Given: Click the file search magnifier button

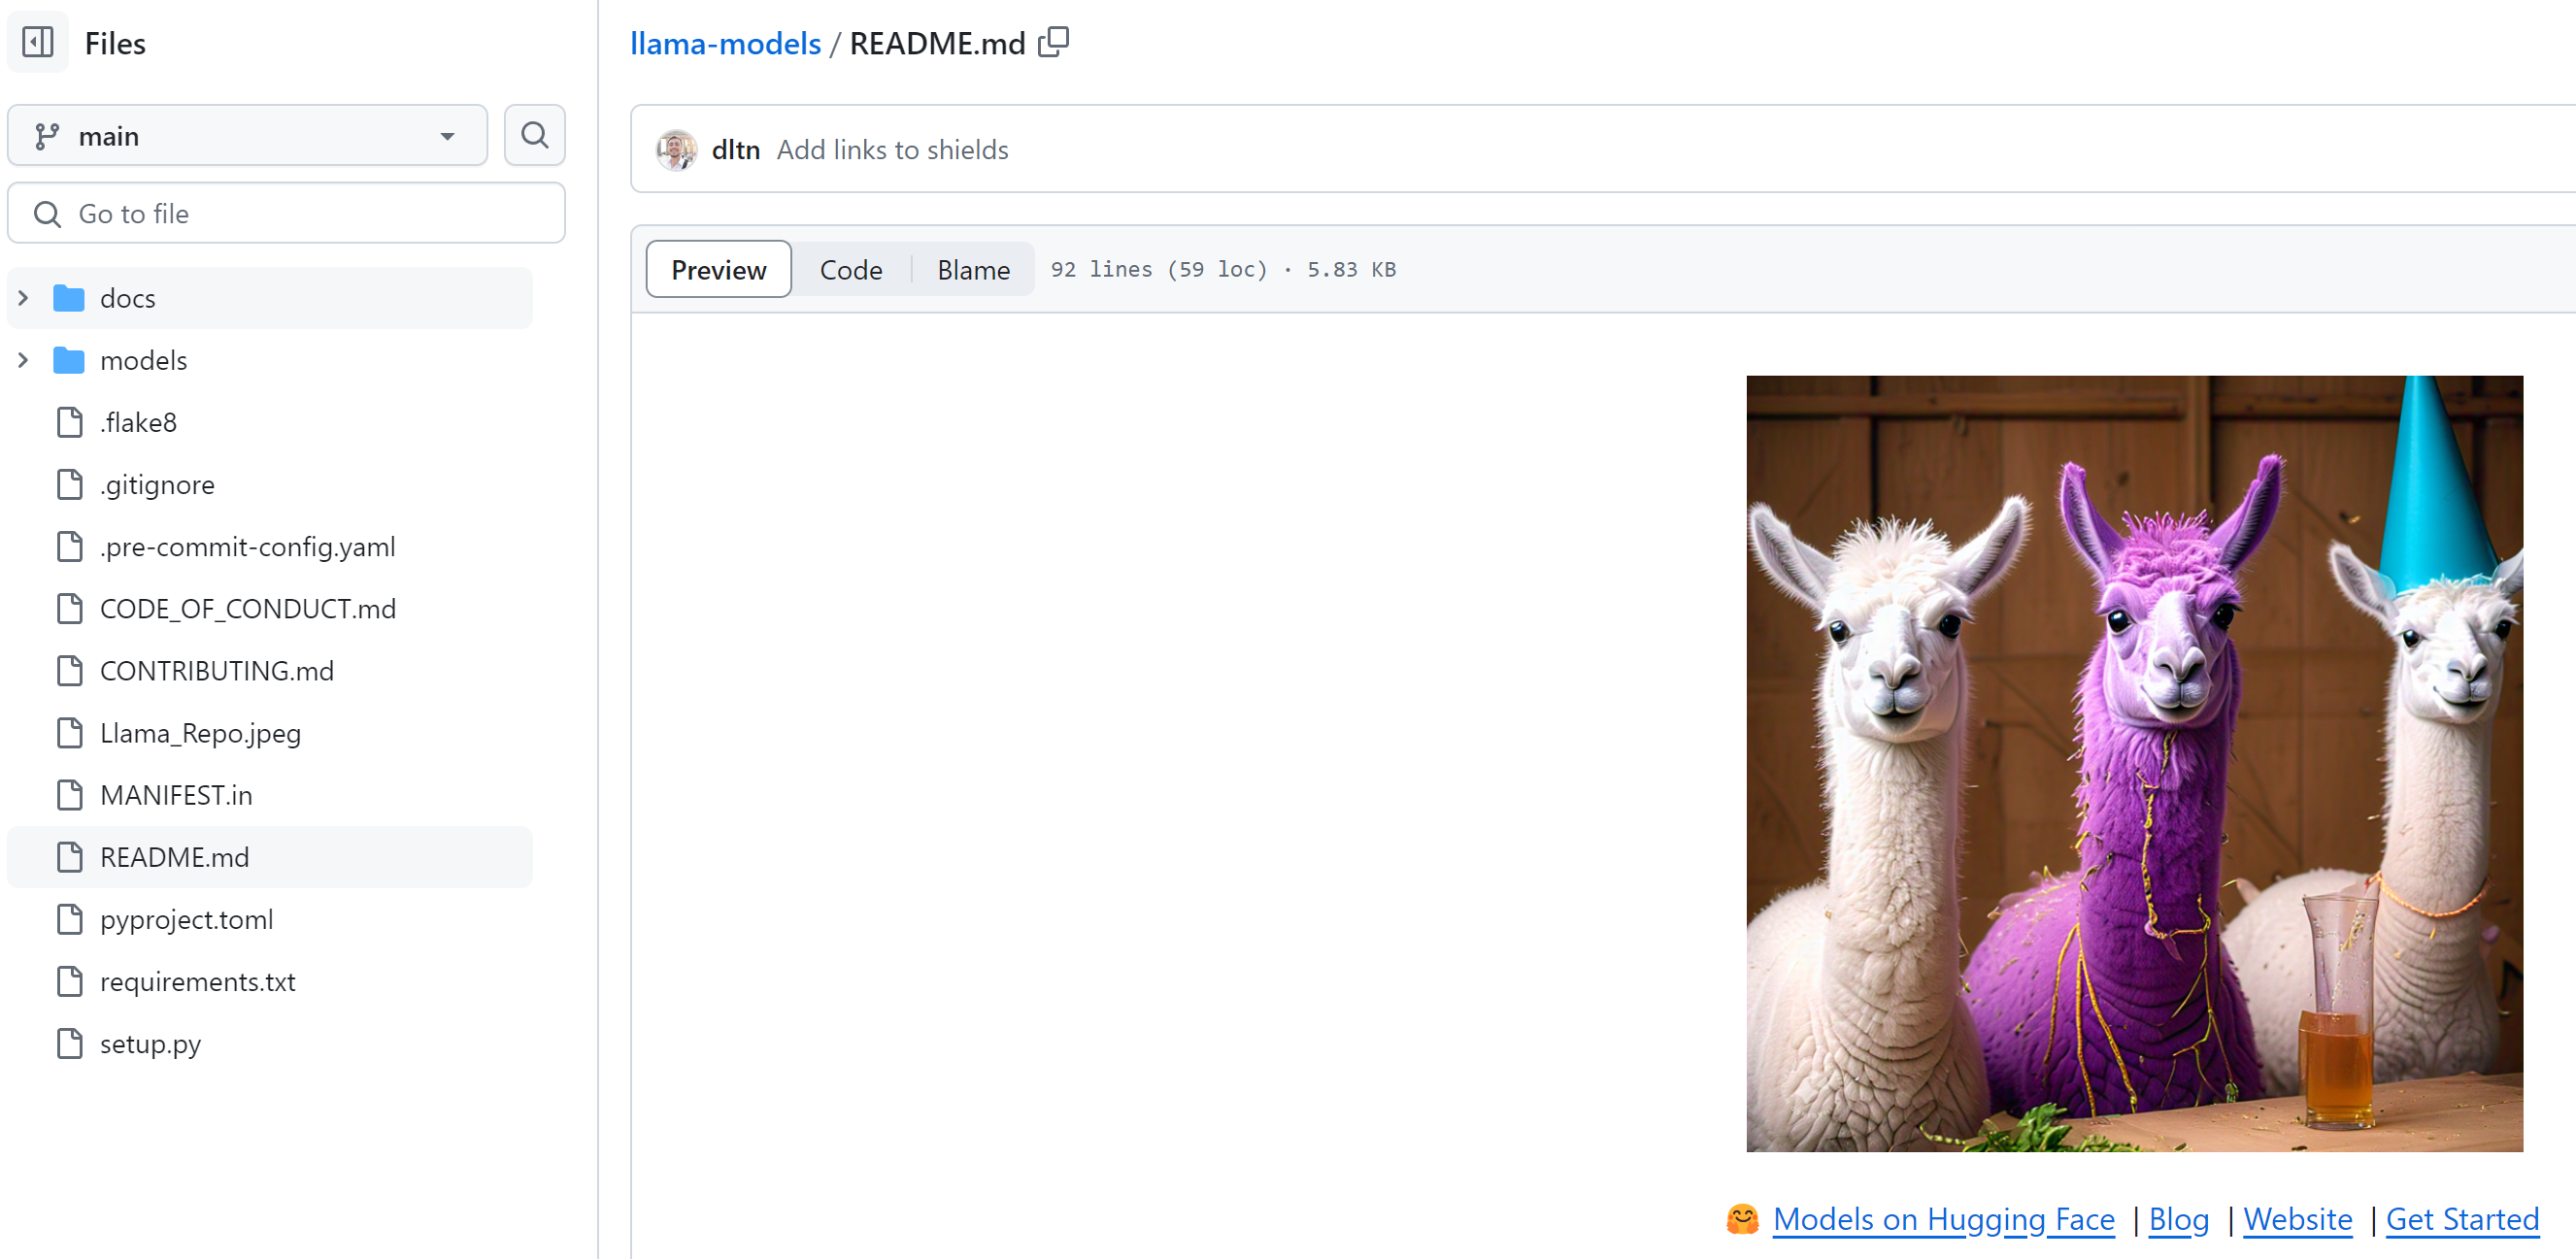Looking at the screenshot, I should (535, 135).
